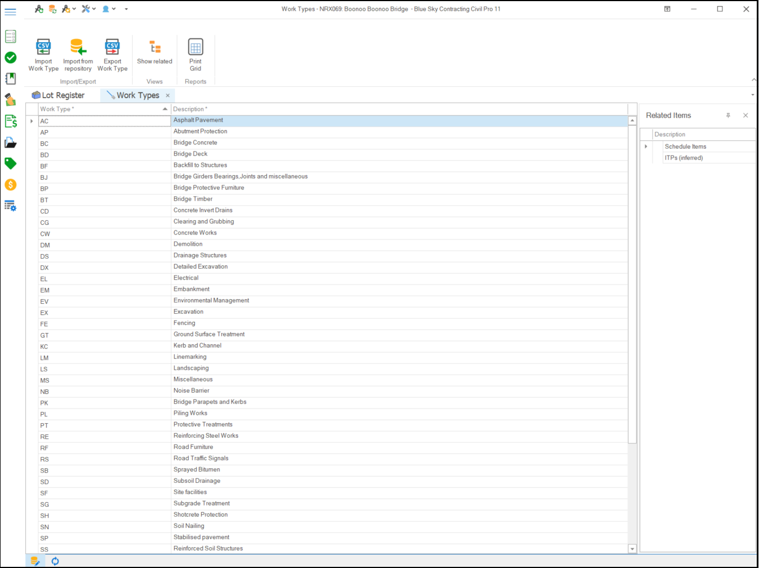Open the user profile dropdown in quick toolbar
Screen dimensions: 759x568
tap(109, 9)
